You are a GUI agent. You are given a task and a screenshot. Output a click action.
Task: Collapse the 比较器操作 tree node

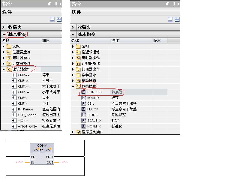(4, 69)
